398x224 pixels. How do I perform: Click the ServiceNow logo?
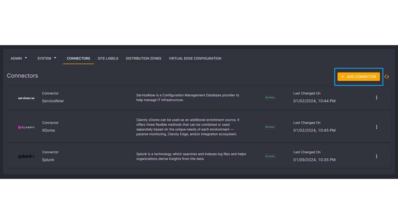tap(26, 98)
